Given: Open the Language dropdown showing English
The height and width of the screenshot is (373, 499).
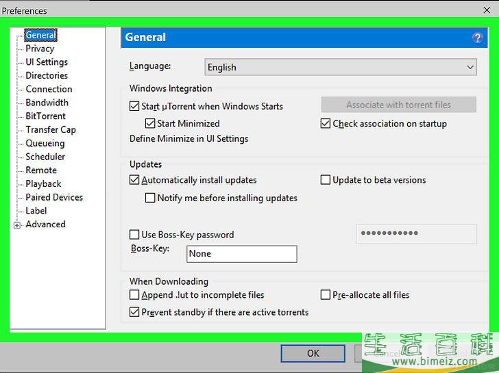Looking at the screenshot, I should [x=341, y=67].
